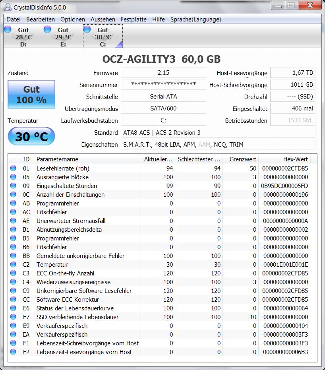
Task: Click the status orb for SSD verbleibende Lebensdauer
Action: pyautogui.click(x=13, y=317)
